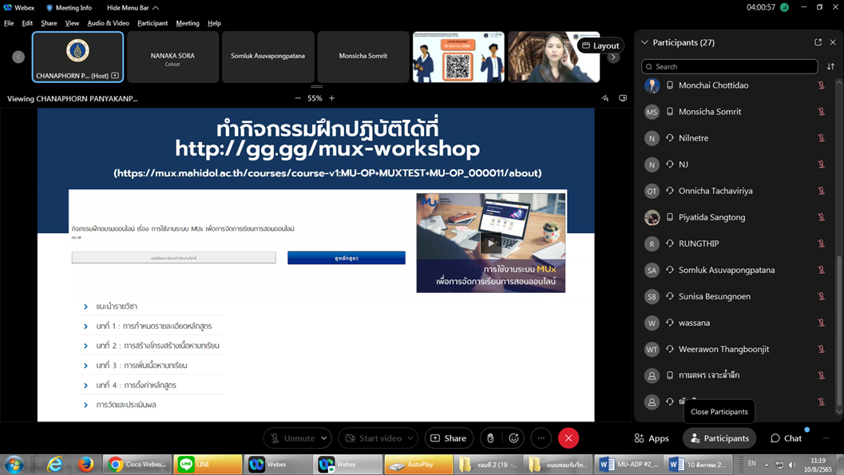844x475 pixels.
Task: Click the participants Search field
Action: coord(730,67)
